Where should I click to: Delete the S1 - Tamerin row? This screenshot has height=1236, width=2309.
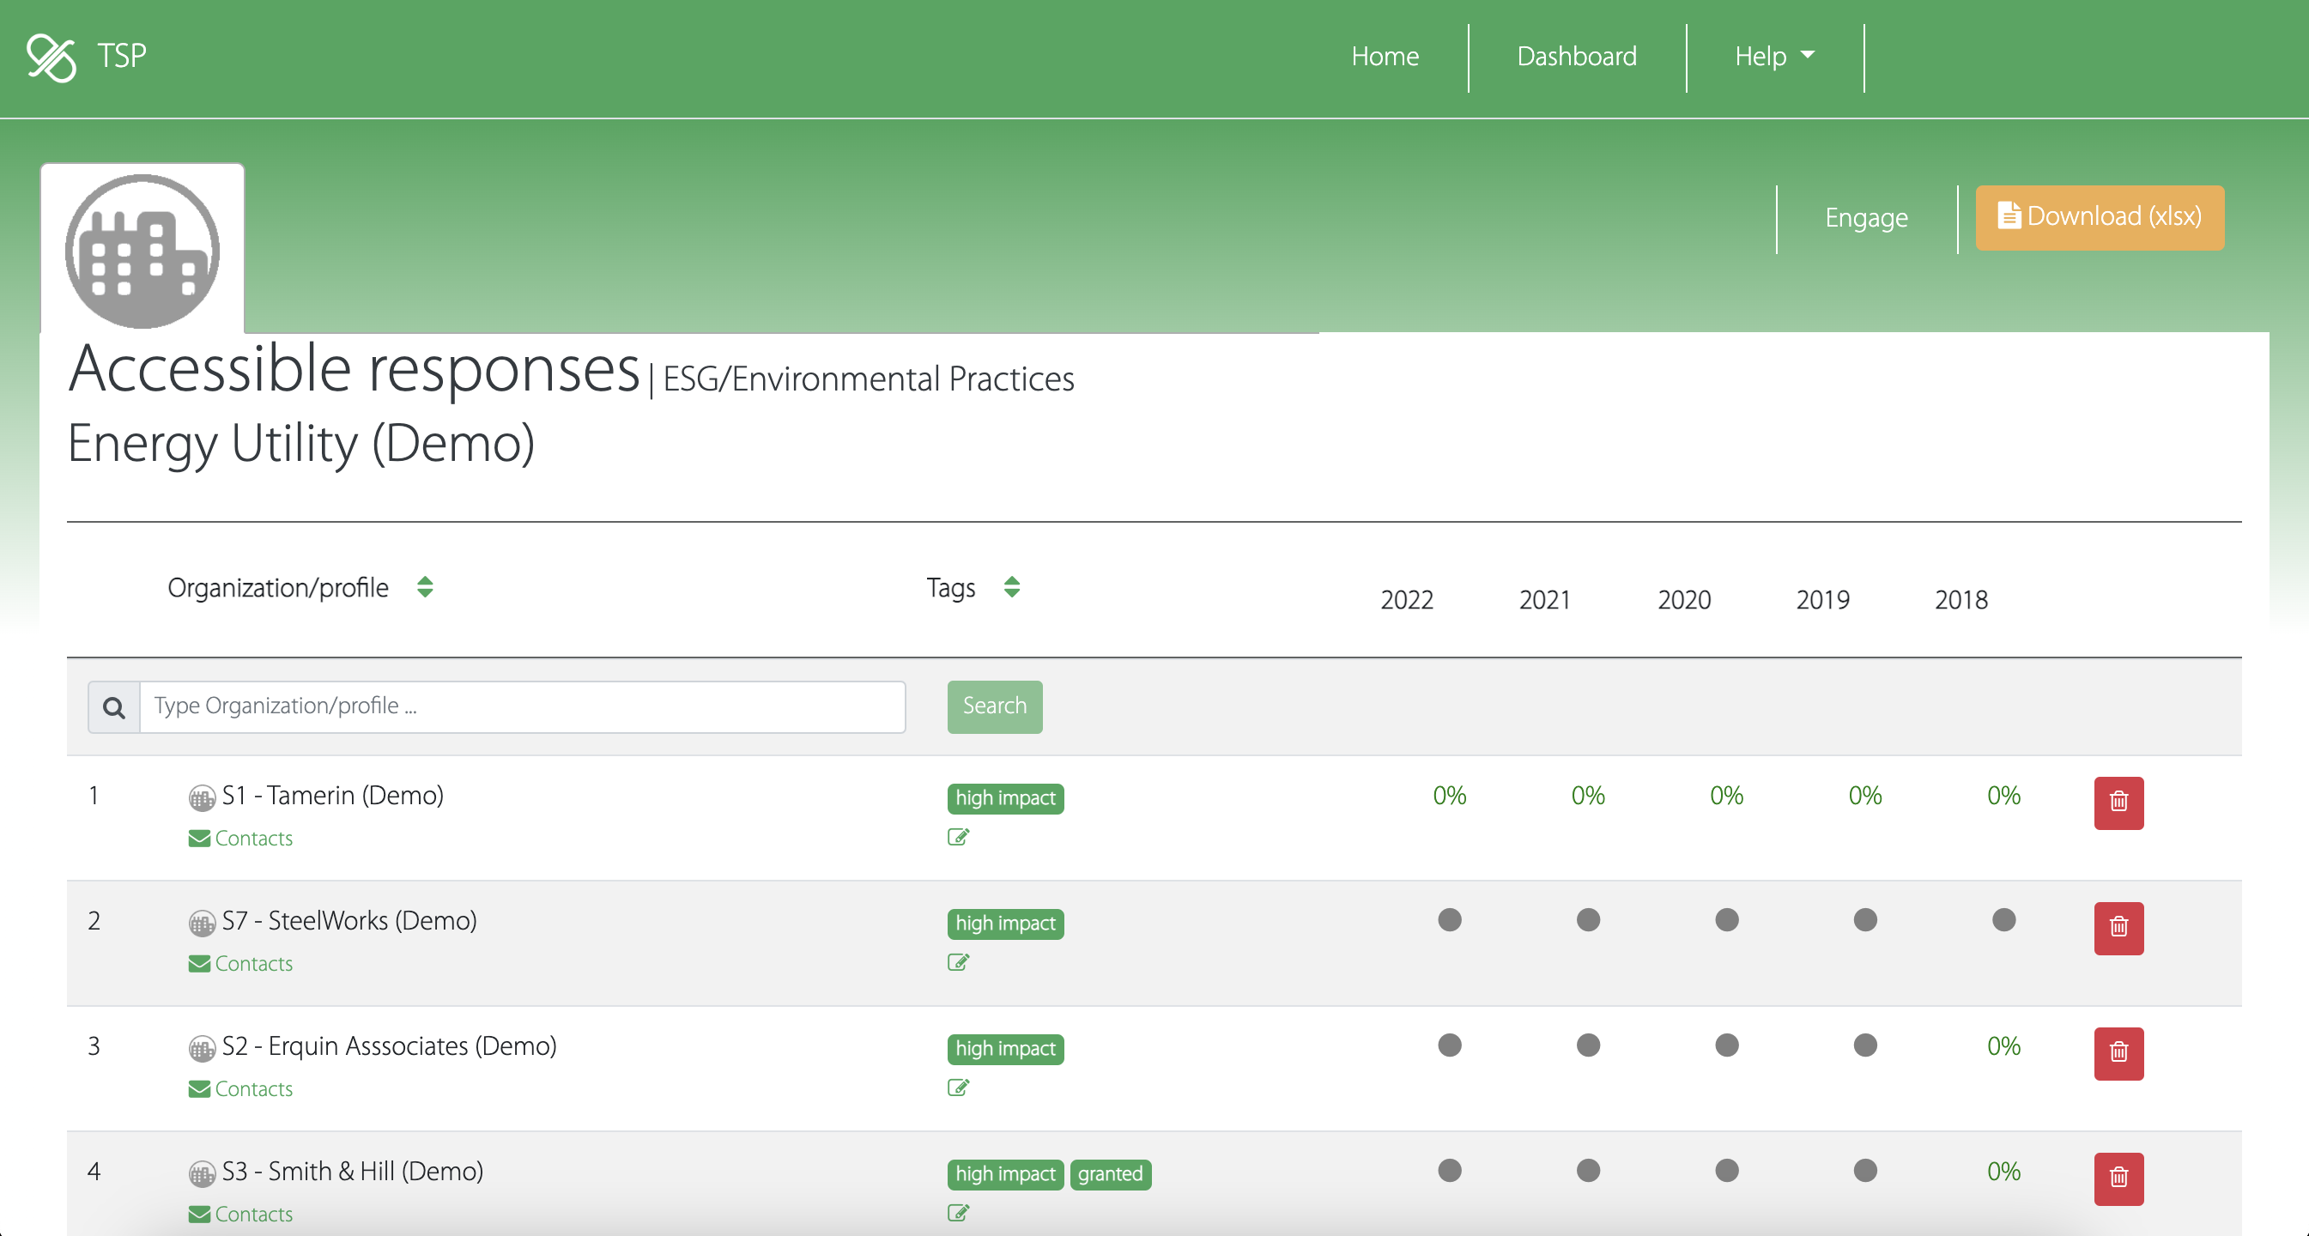point(2118,803)
